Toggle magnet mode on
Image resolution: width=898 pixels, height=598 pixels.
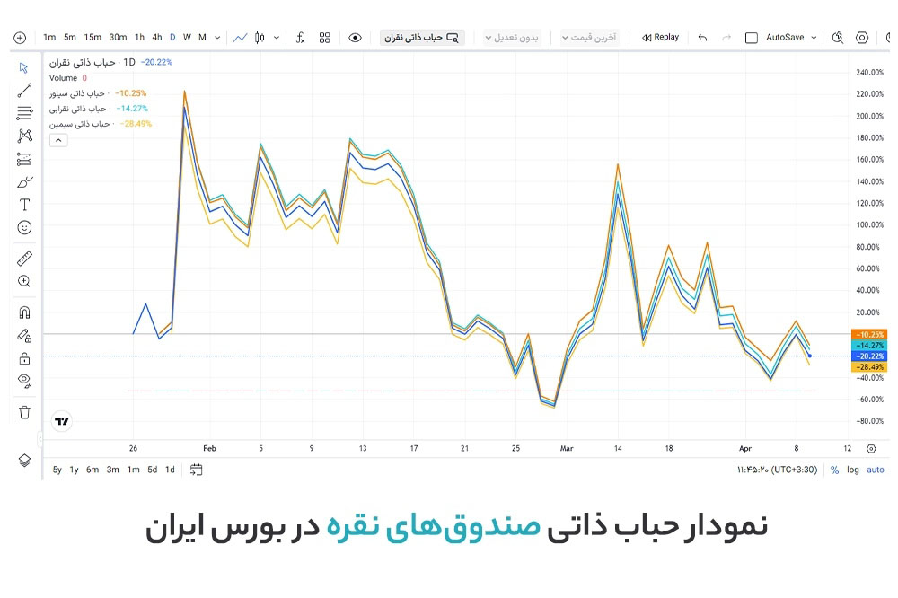point(24,312)
